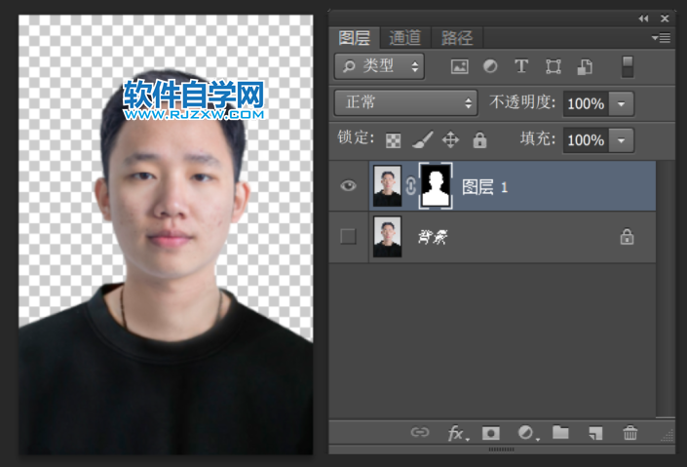Click the lock icon on 背景 layer

pyautogui.click(x=627, y=237)
